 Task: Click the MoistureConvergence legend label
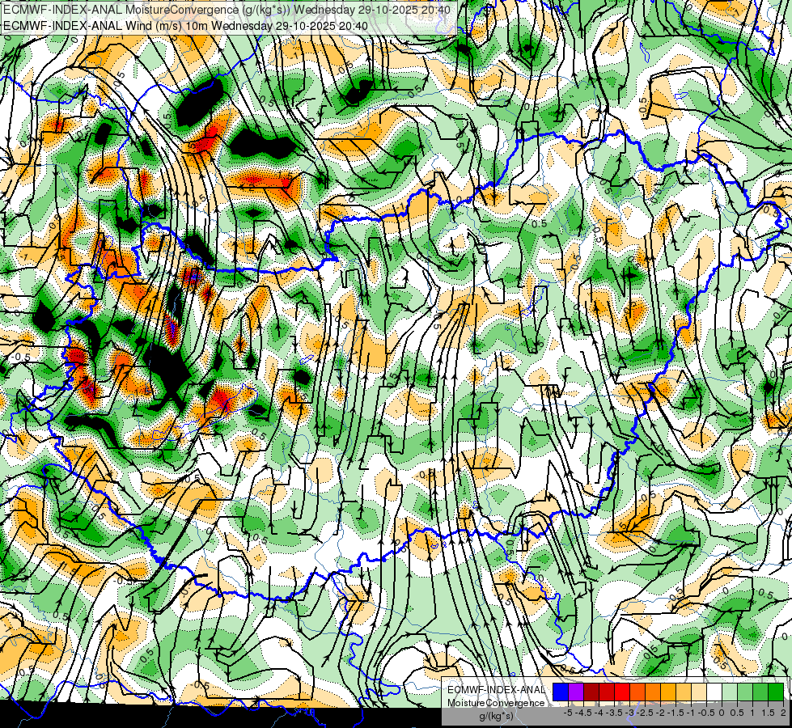496,703
